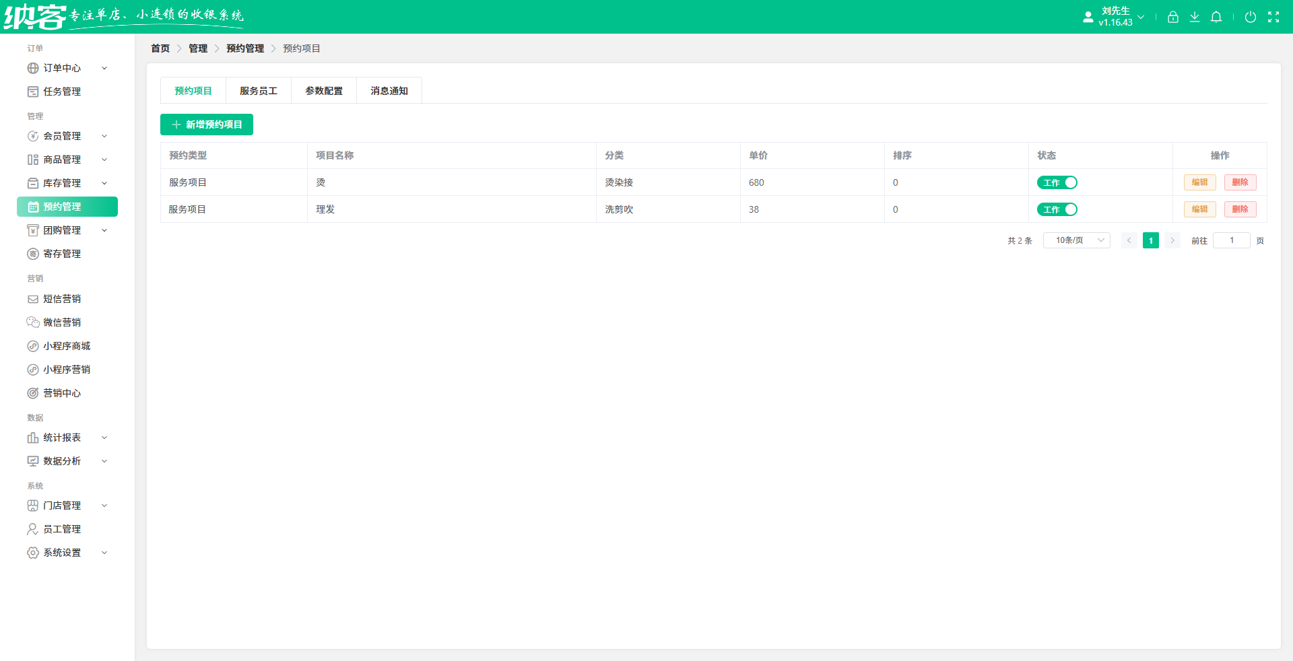Click the 库存管理 sidebar icon

tap(32, 183)
